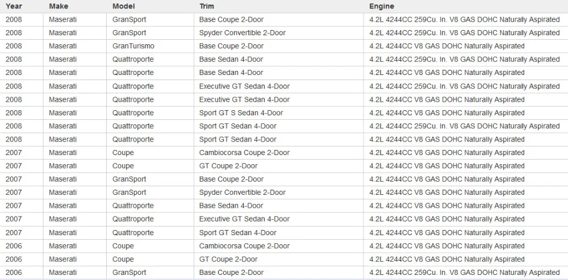Viewport: 568px width, 280px height.
Task: Click Base Coupe 2-Door trim of 2008 GranTurismo
Action: pos(232,46)
